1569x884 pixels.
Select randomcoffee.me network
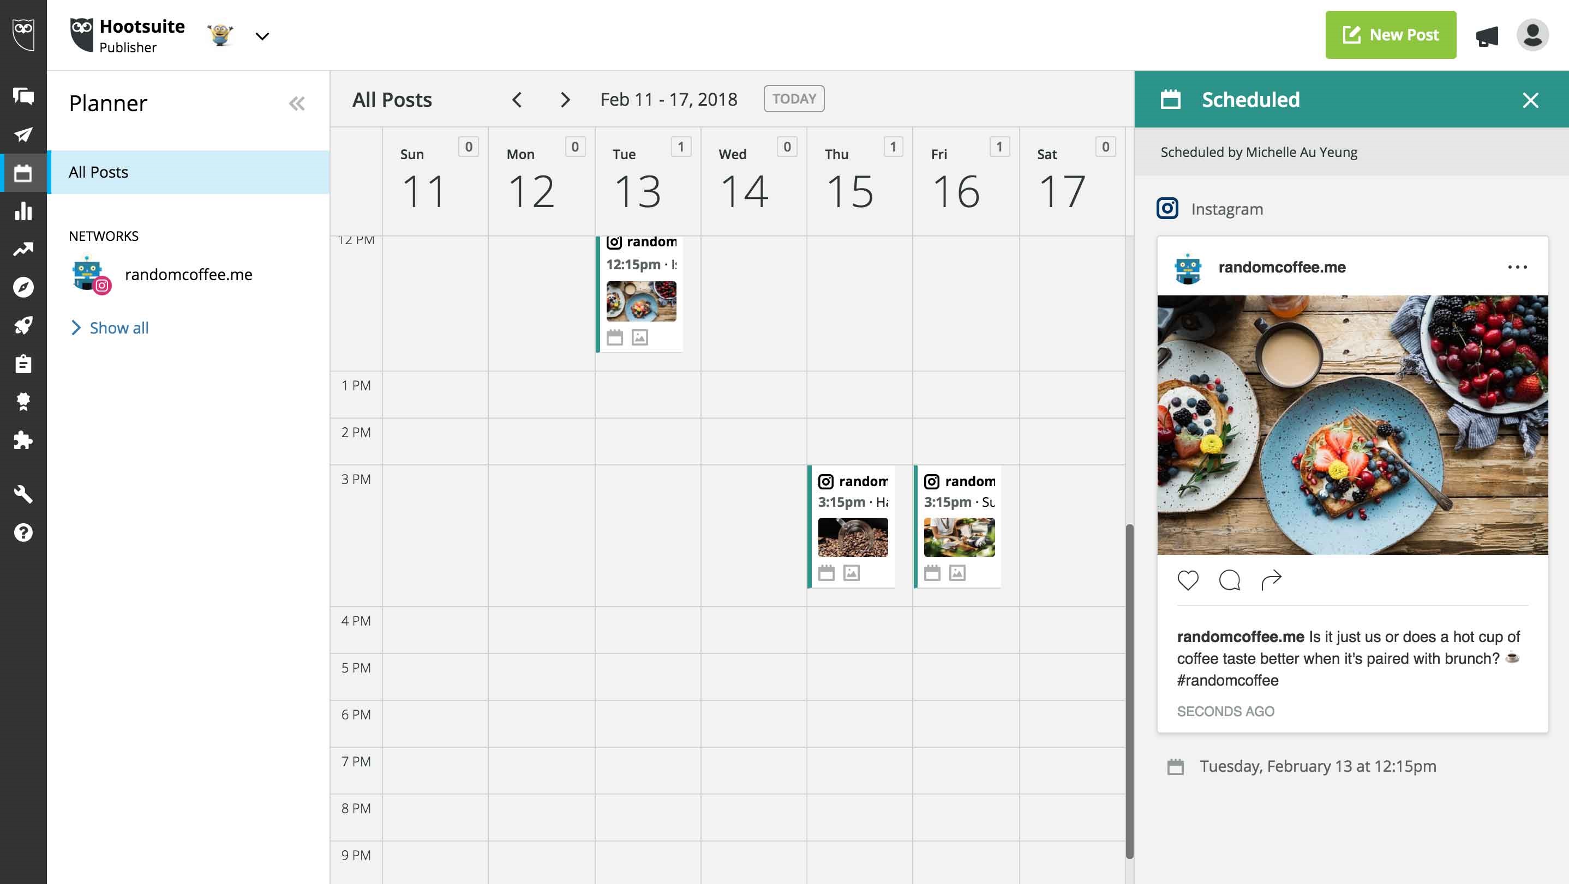click(161, 274)
